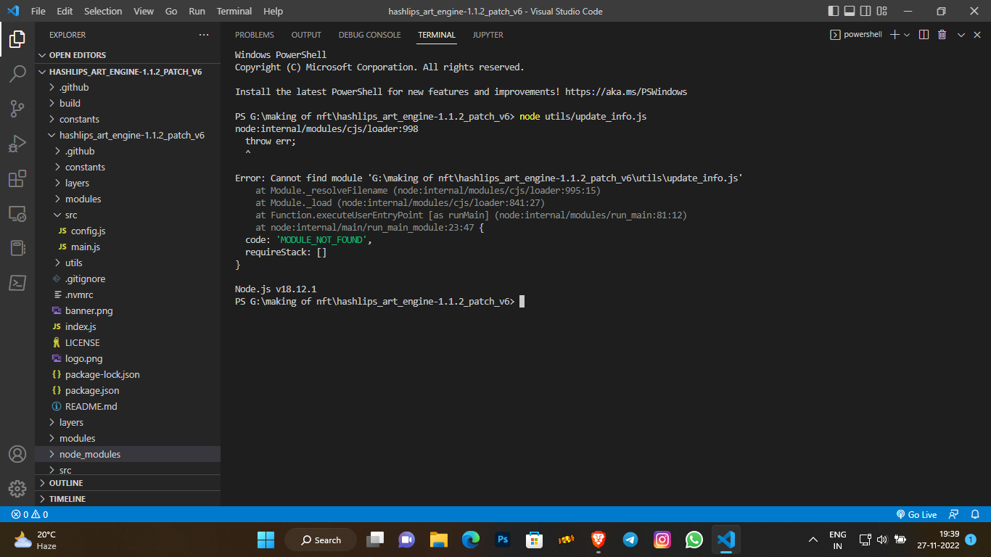Open config.js from the explorer
991x557 pixels.
coord(86,231)
